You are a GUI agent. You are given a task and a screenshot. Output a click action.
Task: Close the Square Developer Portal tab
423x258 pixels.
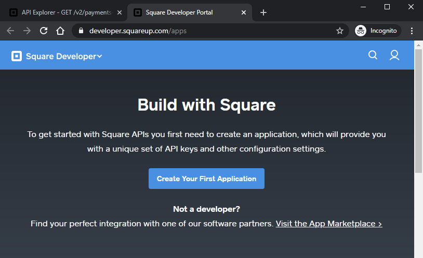244,12
